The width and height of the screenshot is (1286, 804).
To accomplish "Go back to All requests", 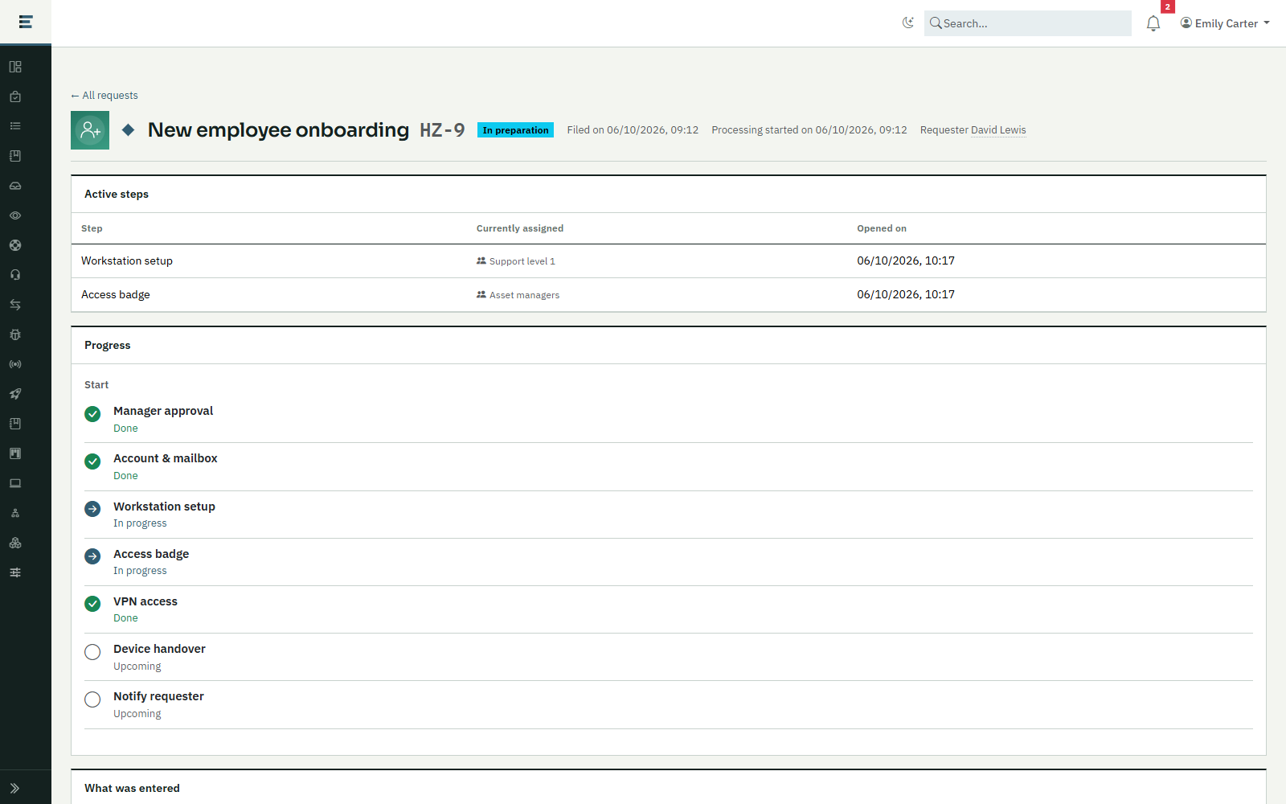I will (x=104, y=95).
